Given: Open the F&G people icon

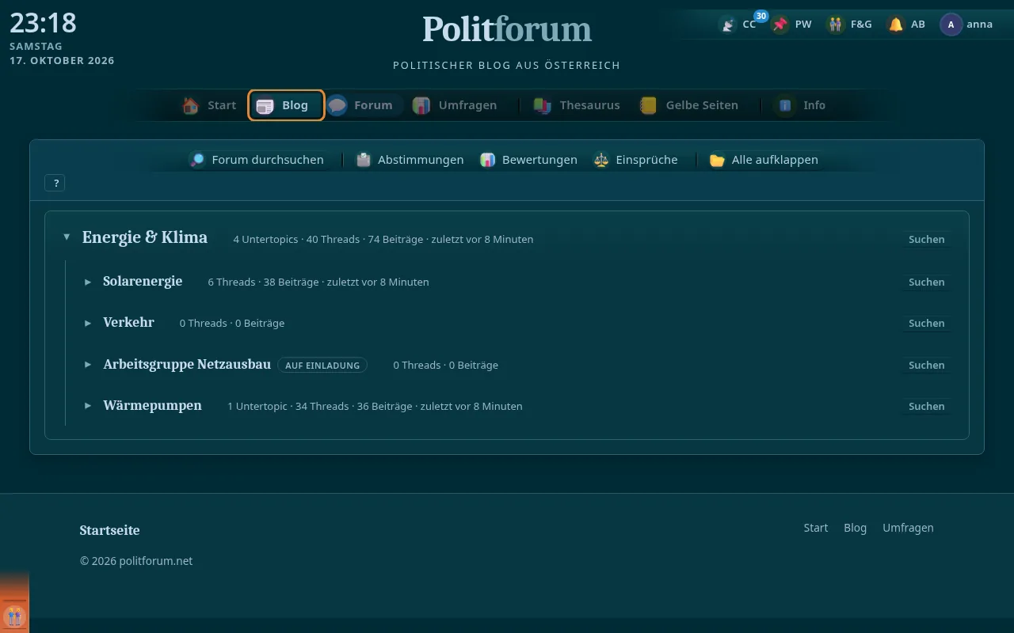Looking at the screenshot, I should (836, 25).
